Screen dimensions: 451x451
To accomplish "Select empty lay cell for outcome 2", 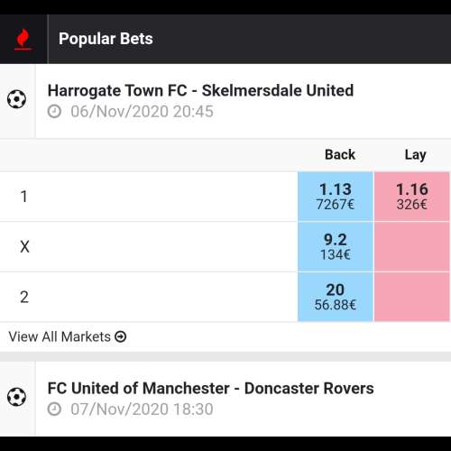I will tap(412, 297).
